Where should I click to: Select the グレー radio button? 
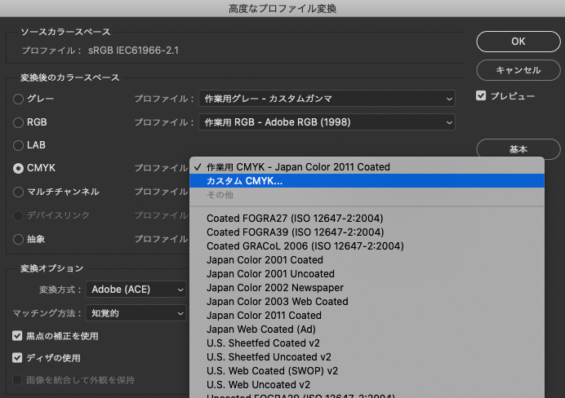tap(19, 99)
